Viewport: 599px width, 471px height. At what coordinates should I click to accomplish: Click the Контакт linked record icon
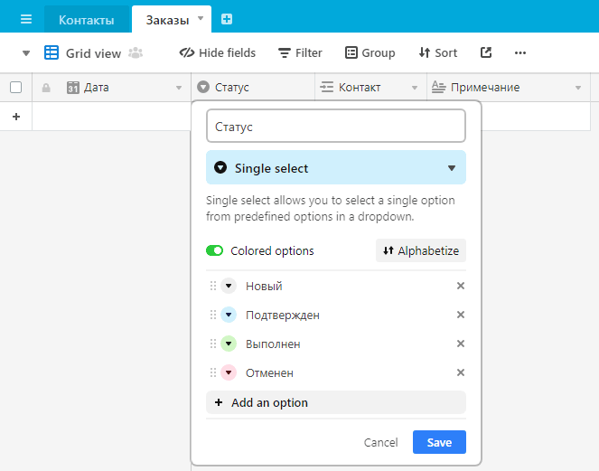pos(327,87)
